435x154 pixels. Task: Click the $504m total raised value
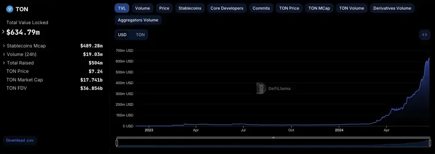point(96,63)
